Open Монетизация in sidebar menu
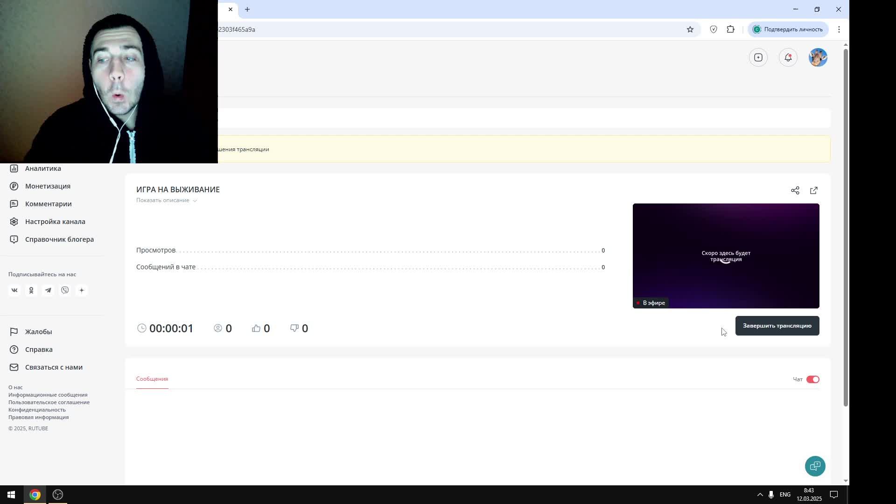 tap(48, 186)
